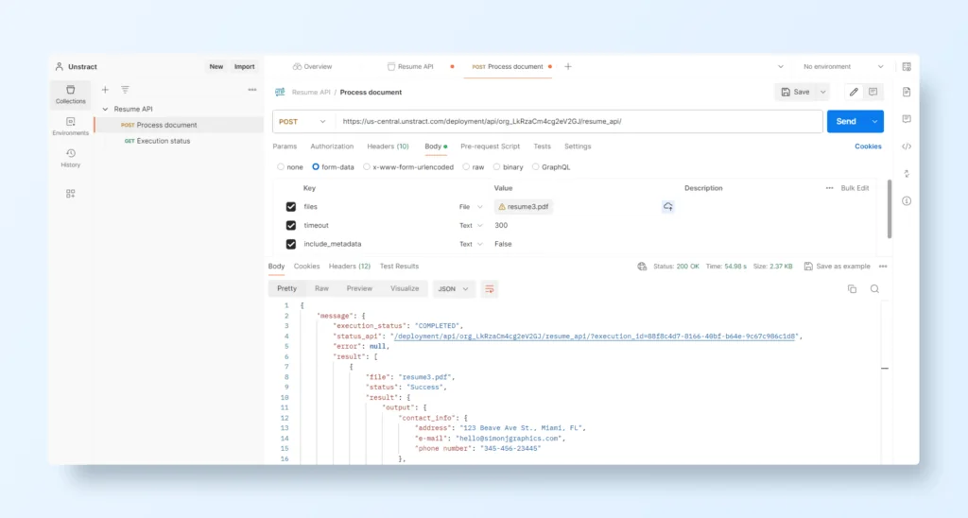Image resolution: width=968 pixels, height=518 pixels.
Task: Switch to the Test Results response tab
Action: click(399, 267)
